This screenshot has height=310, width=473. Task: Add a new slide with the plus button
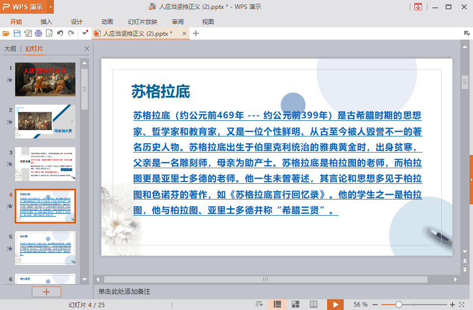pos(47,291)
